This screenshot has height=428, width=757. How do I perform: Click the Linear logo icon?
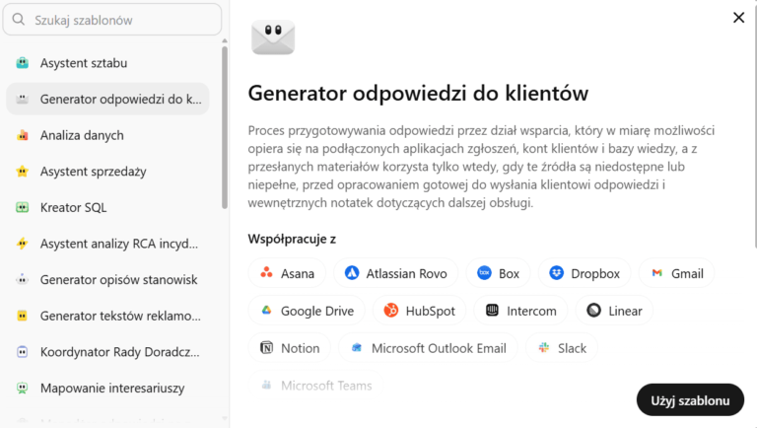tap(593, 310)
